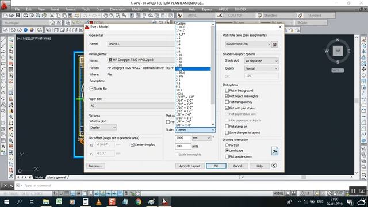This screenshot has height=207, width=368.
Task: Click the TOP face of the ViewCube
Action: tap(338, 51)
